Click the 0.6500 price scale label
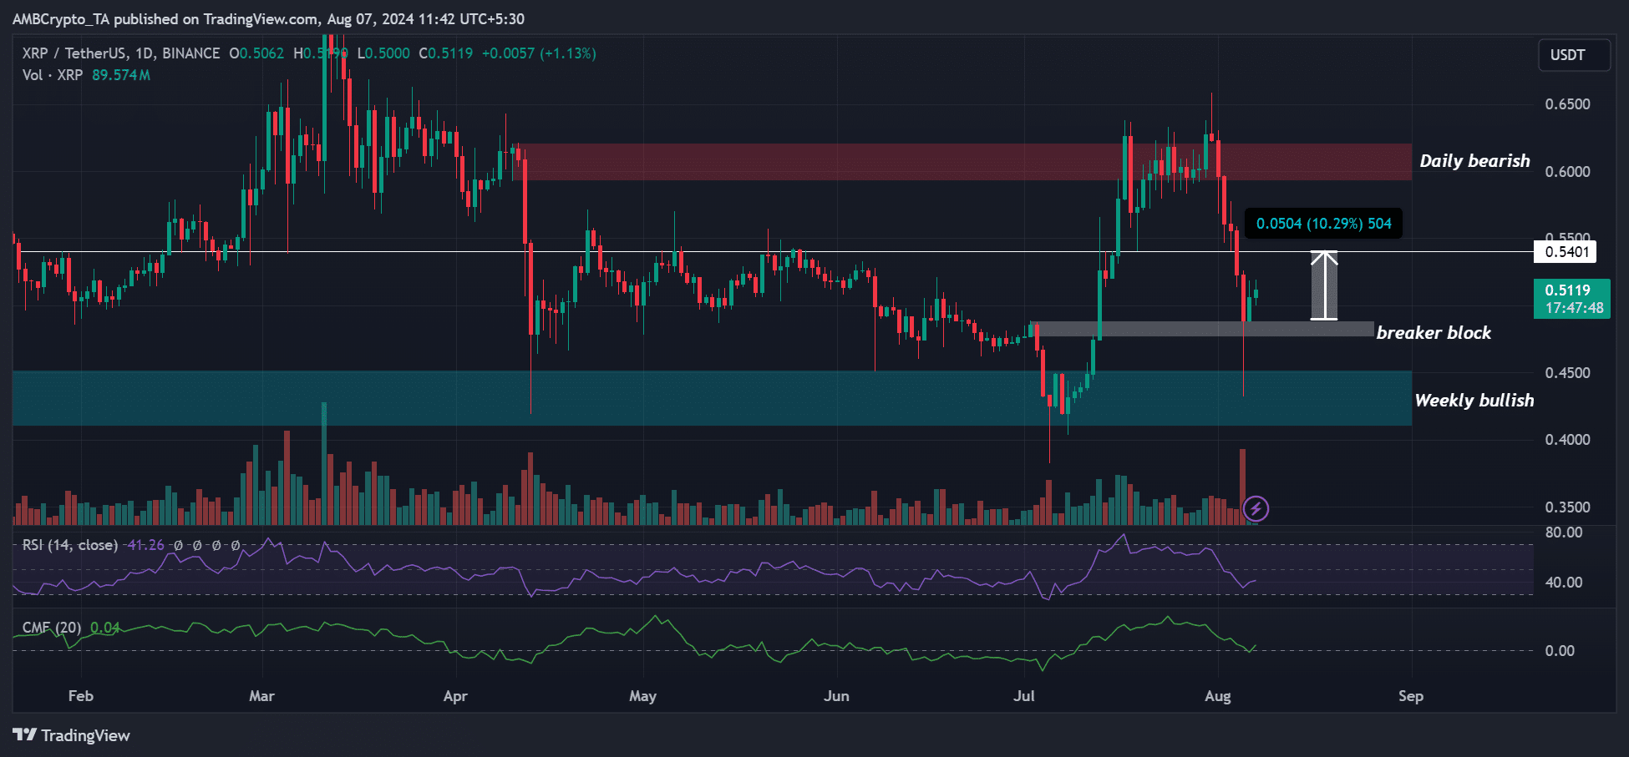The image size is (1629, 757). click(x=1567, y=104)
